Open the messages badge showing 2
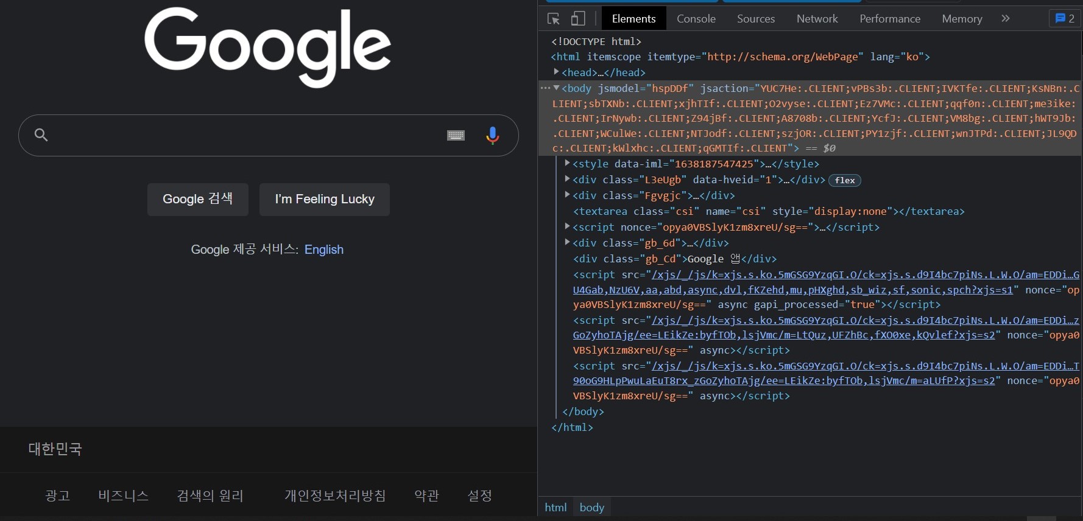This screenshot has width=1083, height=521. pos(1065,18)
